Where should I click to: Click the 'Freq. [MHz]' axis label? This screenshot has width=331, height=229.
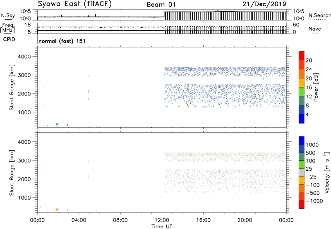[8, 28]
